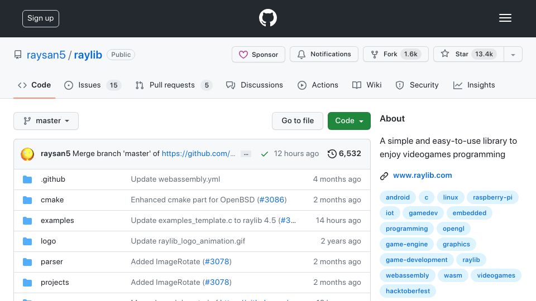Open the Pull requests tab

[174, 85]
